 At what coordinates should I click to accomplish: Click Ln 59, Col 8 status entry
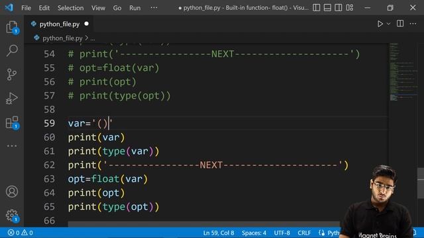[219, 233]
